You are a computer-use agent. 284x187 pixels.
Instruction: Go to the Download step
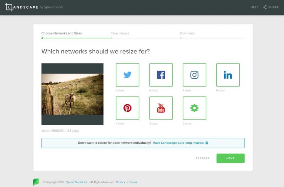[x=187, y=33]
